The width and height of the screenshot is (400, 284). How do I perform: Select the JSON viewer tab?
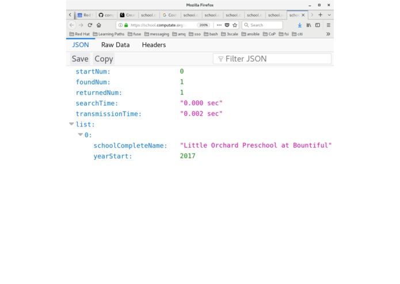coord(81,45)
